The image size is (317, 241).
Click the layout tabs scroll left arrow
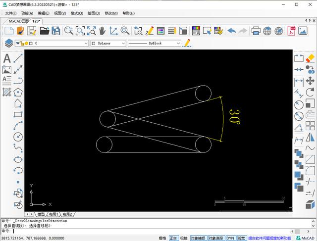(x=28, y=214)
